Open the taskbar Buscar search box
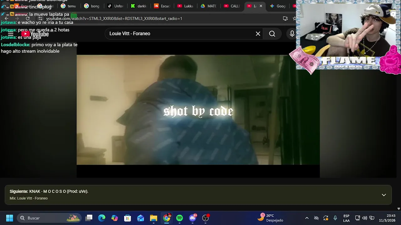 [x=49, y=218]
